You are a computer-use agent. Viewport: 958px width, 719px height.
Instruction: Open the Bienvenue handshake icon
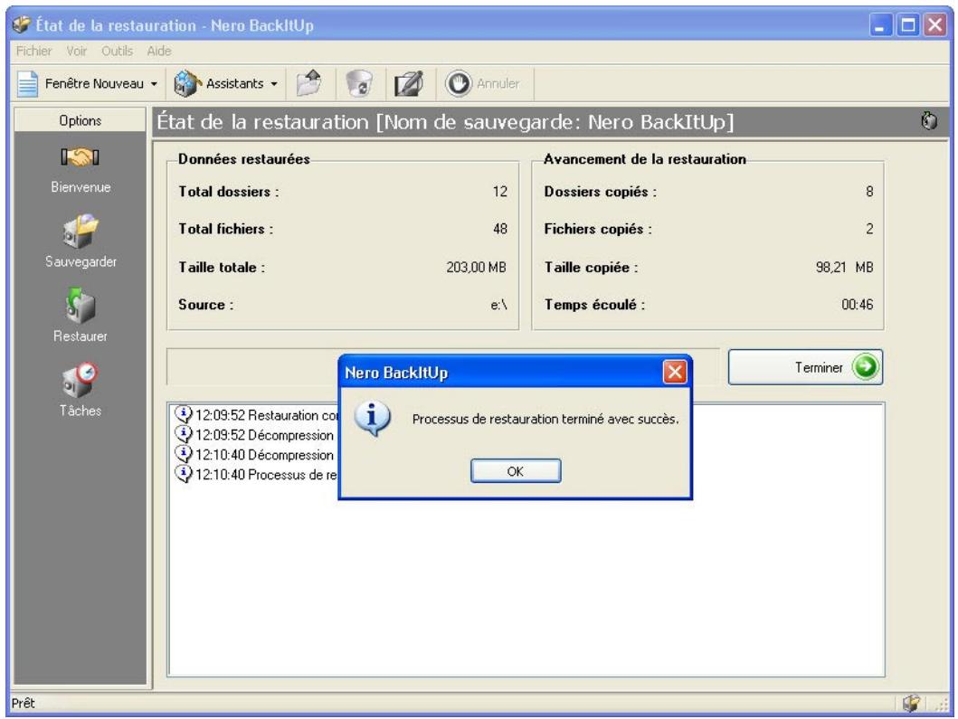(x=80, y=157)
